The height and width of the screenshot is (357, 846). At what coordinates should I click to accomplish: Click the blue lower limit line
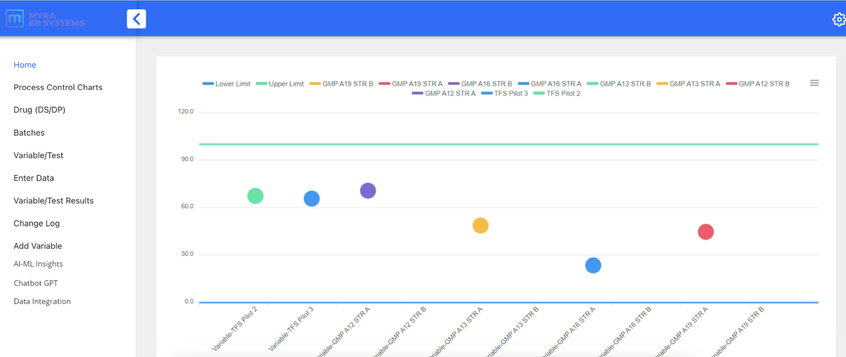click(509, 303)
